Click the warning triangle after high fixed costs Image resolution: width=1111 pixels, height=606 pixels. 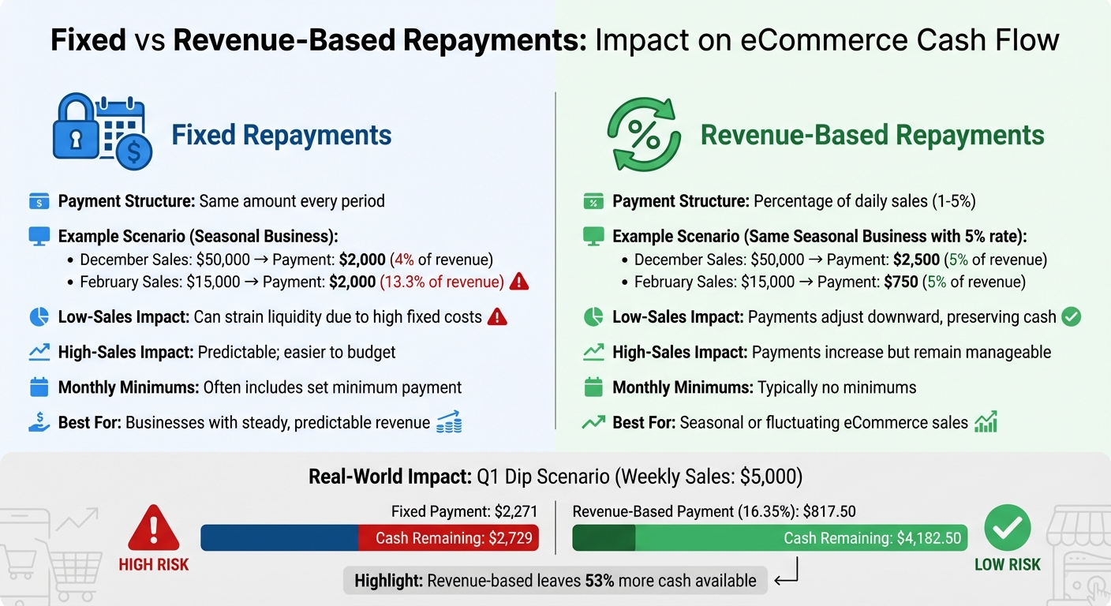(x=497, y=317)
